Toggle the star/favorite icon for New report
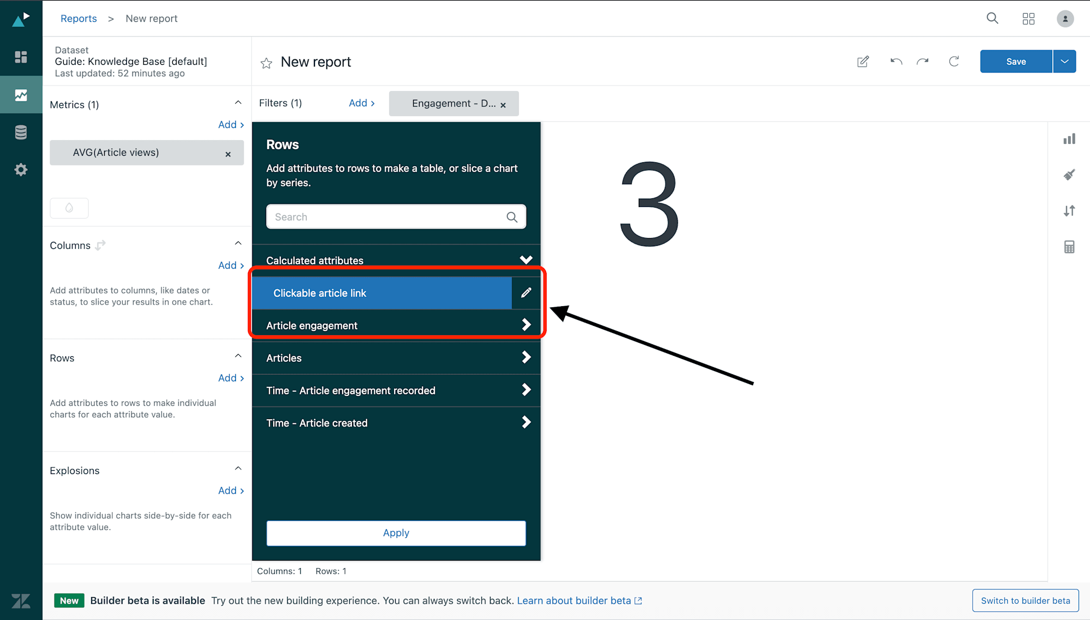The image size is (1090, 620). coord(267,63)
